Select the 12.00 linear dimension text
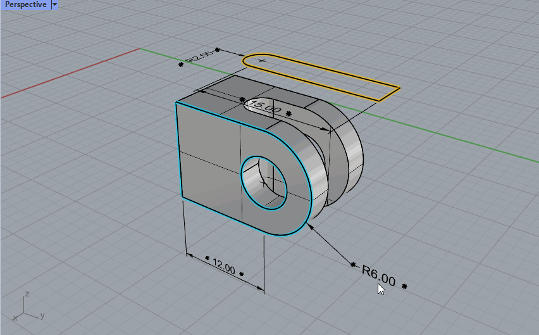 click(x=223, y=266)
